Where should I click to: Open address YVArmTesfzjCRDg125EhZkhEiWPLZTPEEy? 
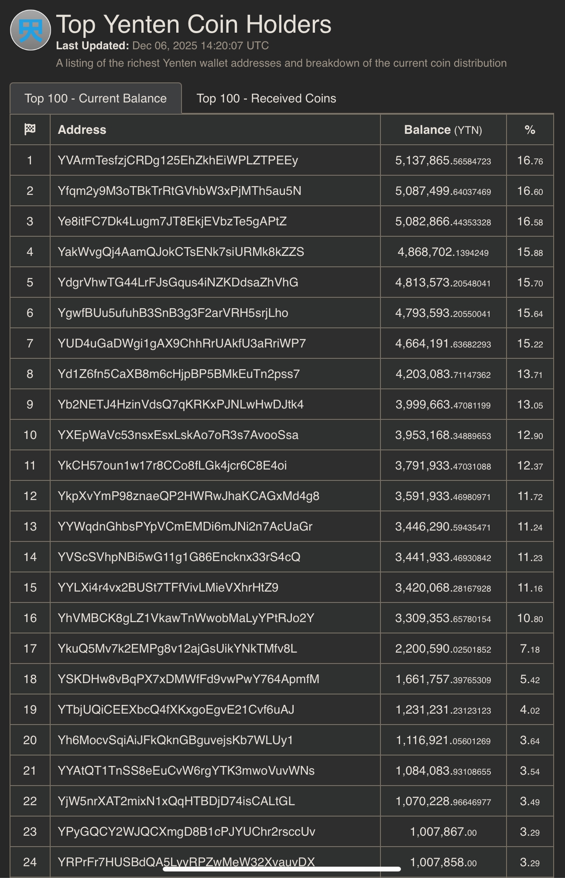click(178, 160)
